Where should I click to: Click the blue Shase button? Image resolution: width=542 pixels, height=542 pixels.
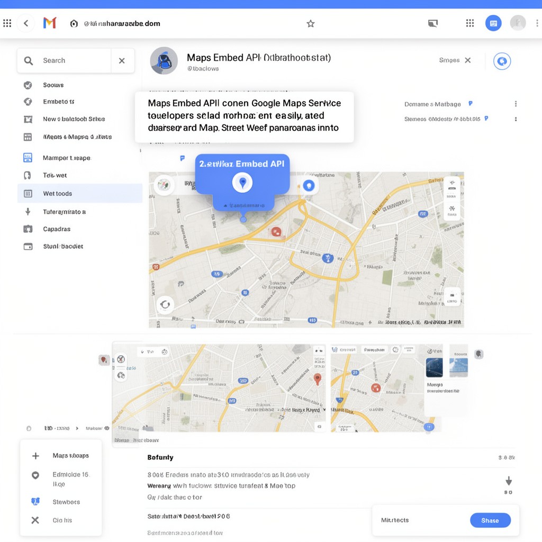click(490, 520)
